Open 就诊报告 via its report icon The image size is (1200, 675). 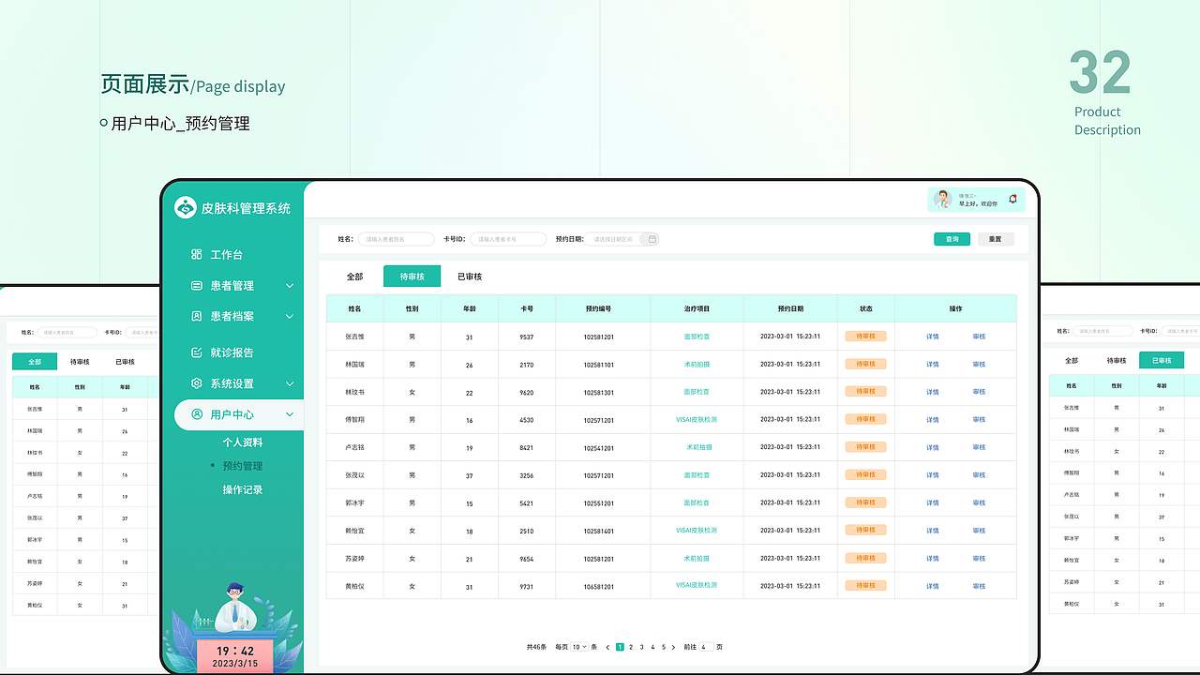pos(197,352)
